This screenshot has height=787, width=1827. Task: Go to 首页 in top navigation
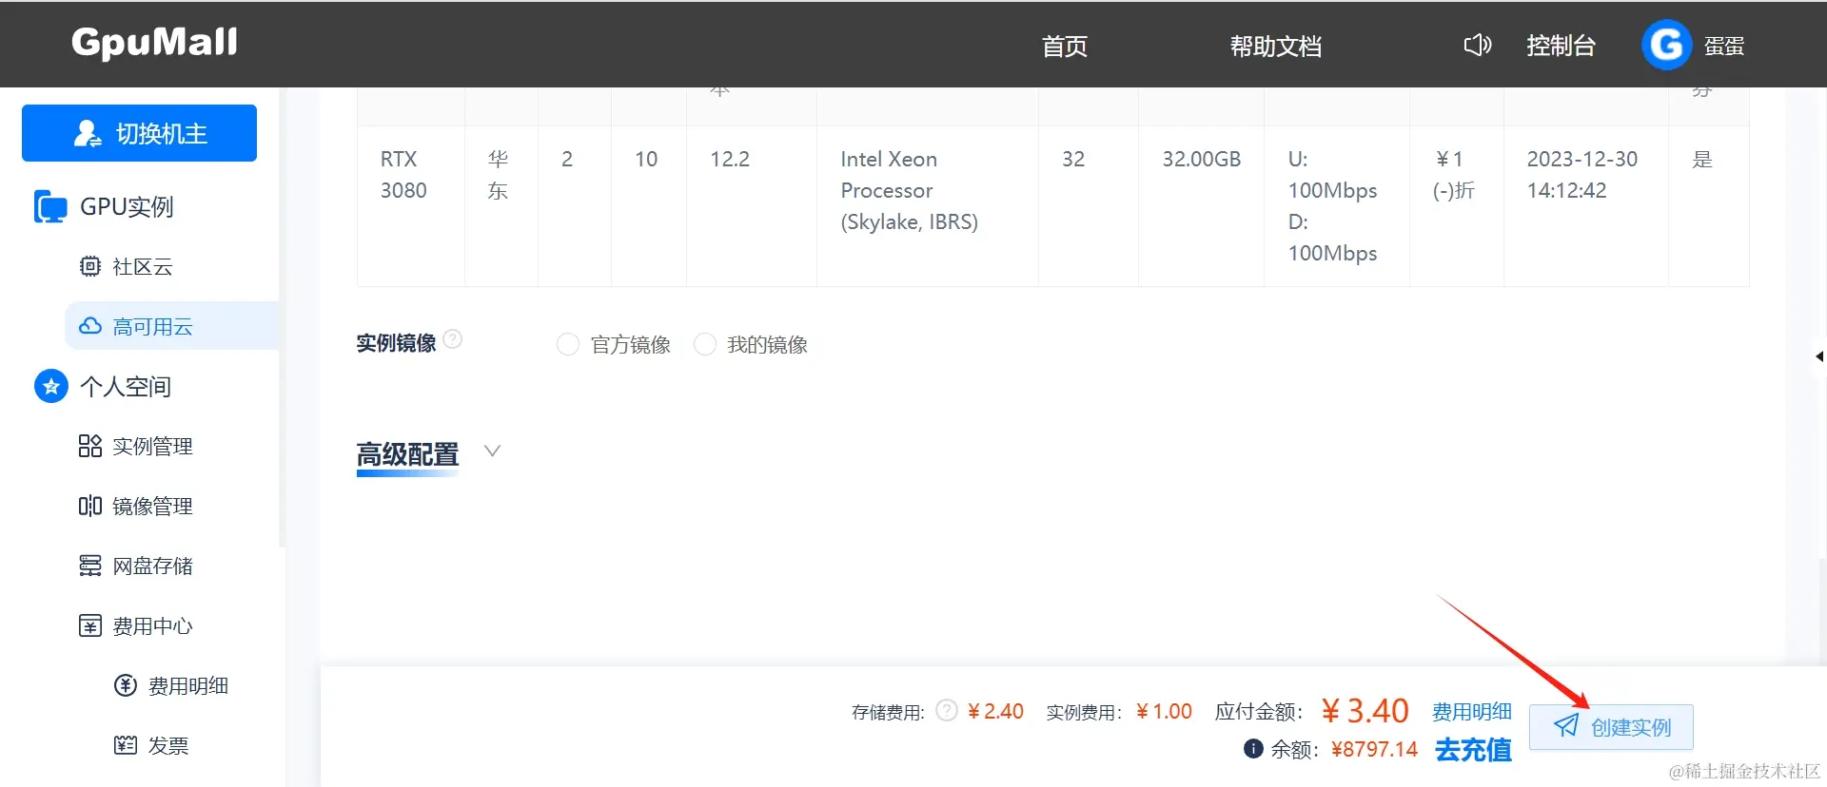point(1064,46)
